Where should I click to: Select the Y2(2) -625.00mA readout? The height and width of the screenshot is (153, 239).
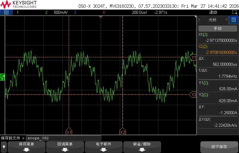tap(218, 98)
